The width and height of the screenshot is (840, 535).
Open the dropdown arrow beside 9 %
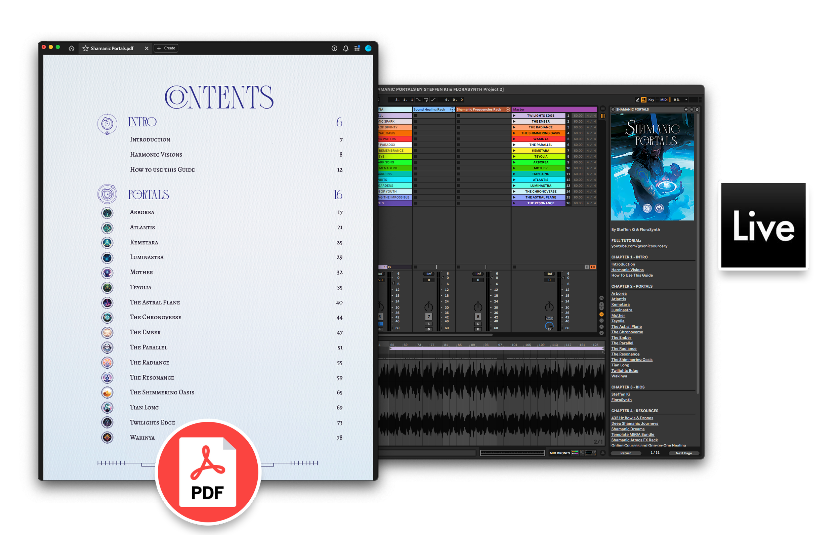[x=686, y=100]
